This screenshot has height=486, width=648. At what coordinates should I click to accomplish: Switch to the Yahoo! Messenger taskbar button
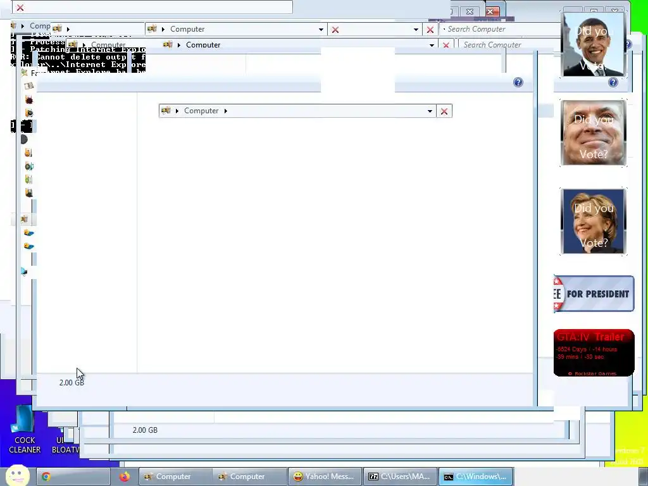(x=325, y=477)
